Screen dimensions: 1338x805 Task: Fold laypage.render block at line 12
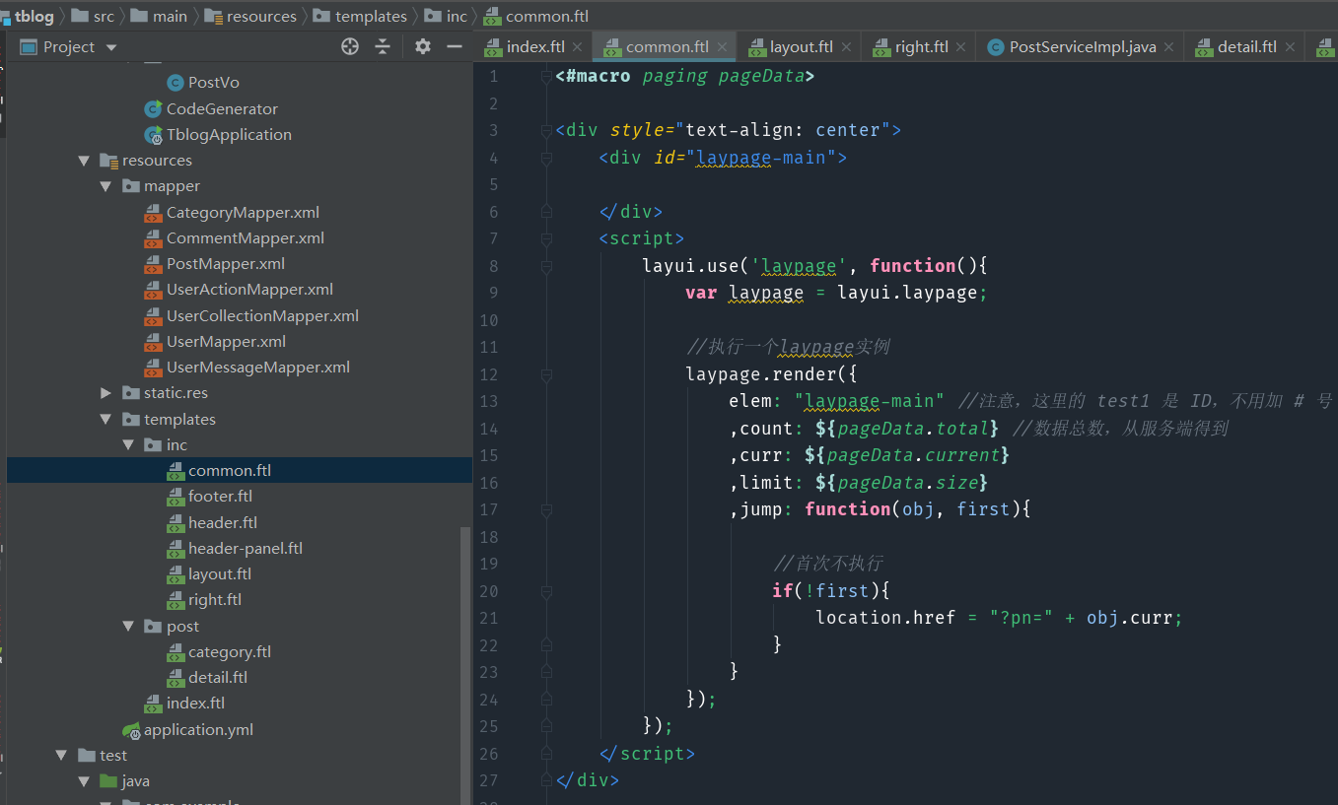544,374
